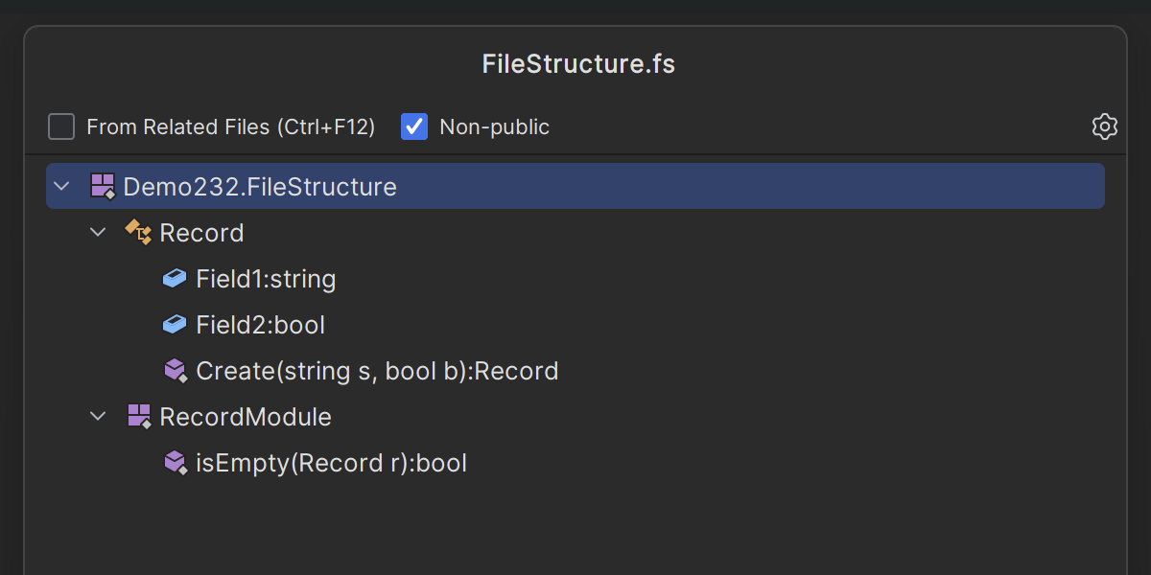Select Field1:string in the tree
This screenshot has height=575, width=1151.
point(266,279)
